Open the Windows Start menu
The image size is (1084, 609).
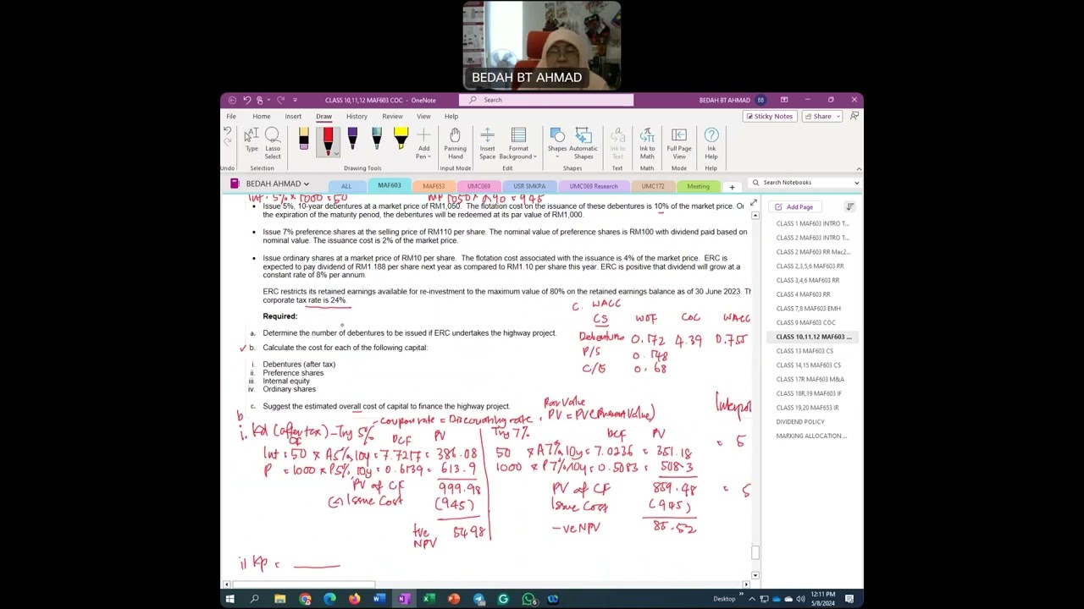pyautogui.click(x=230, y=599)
